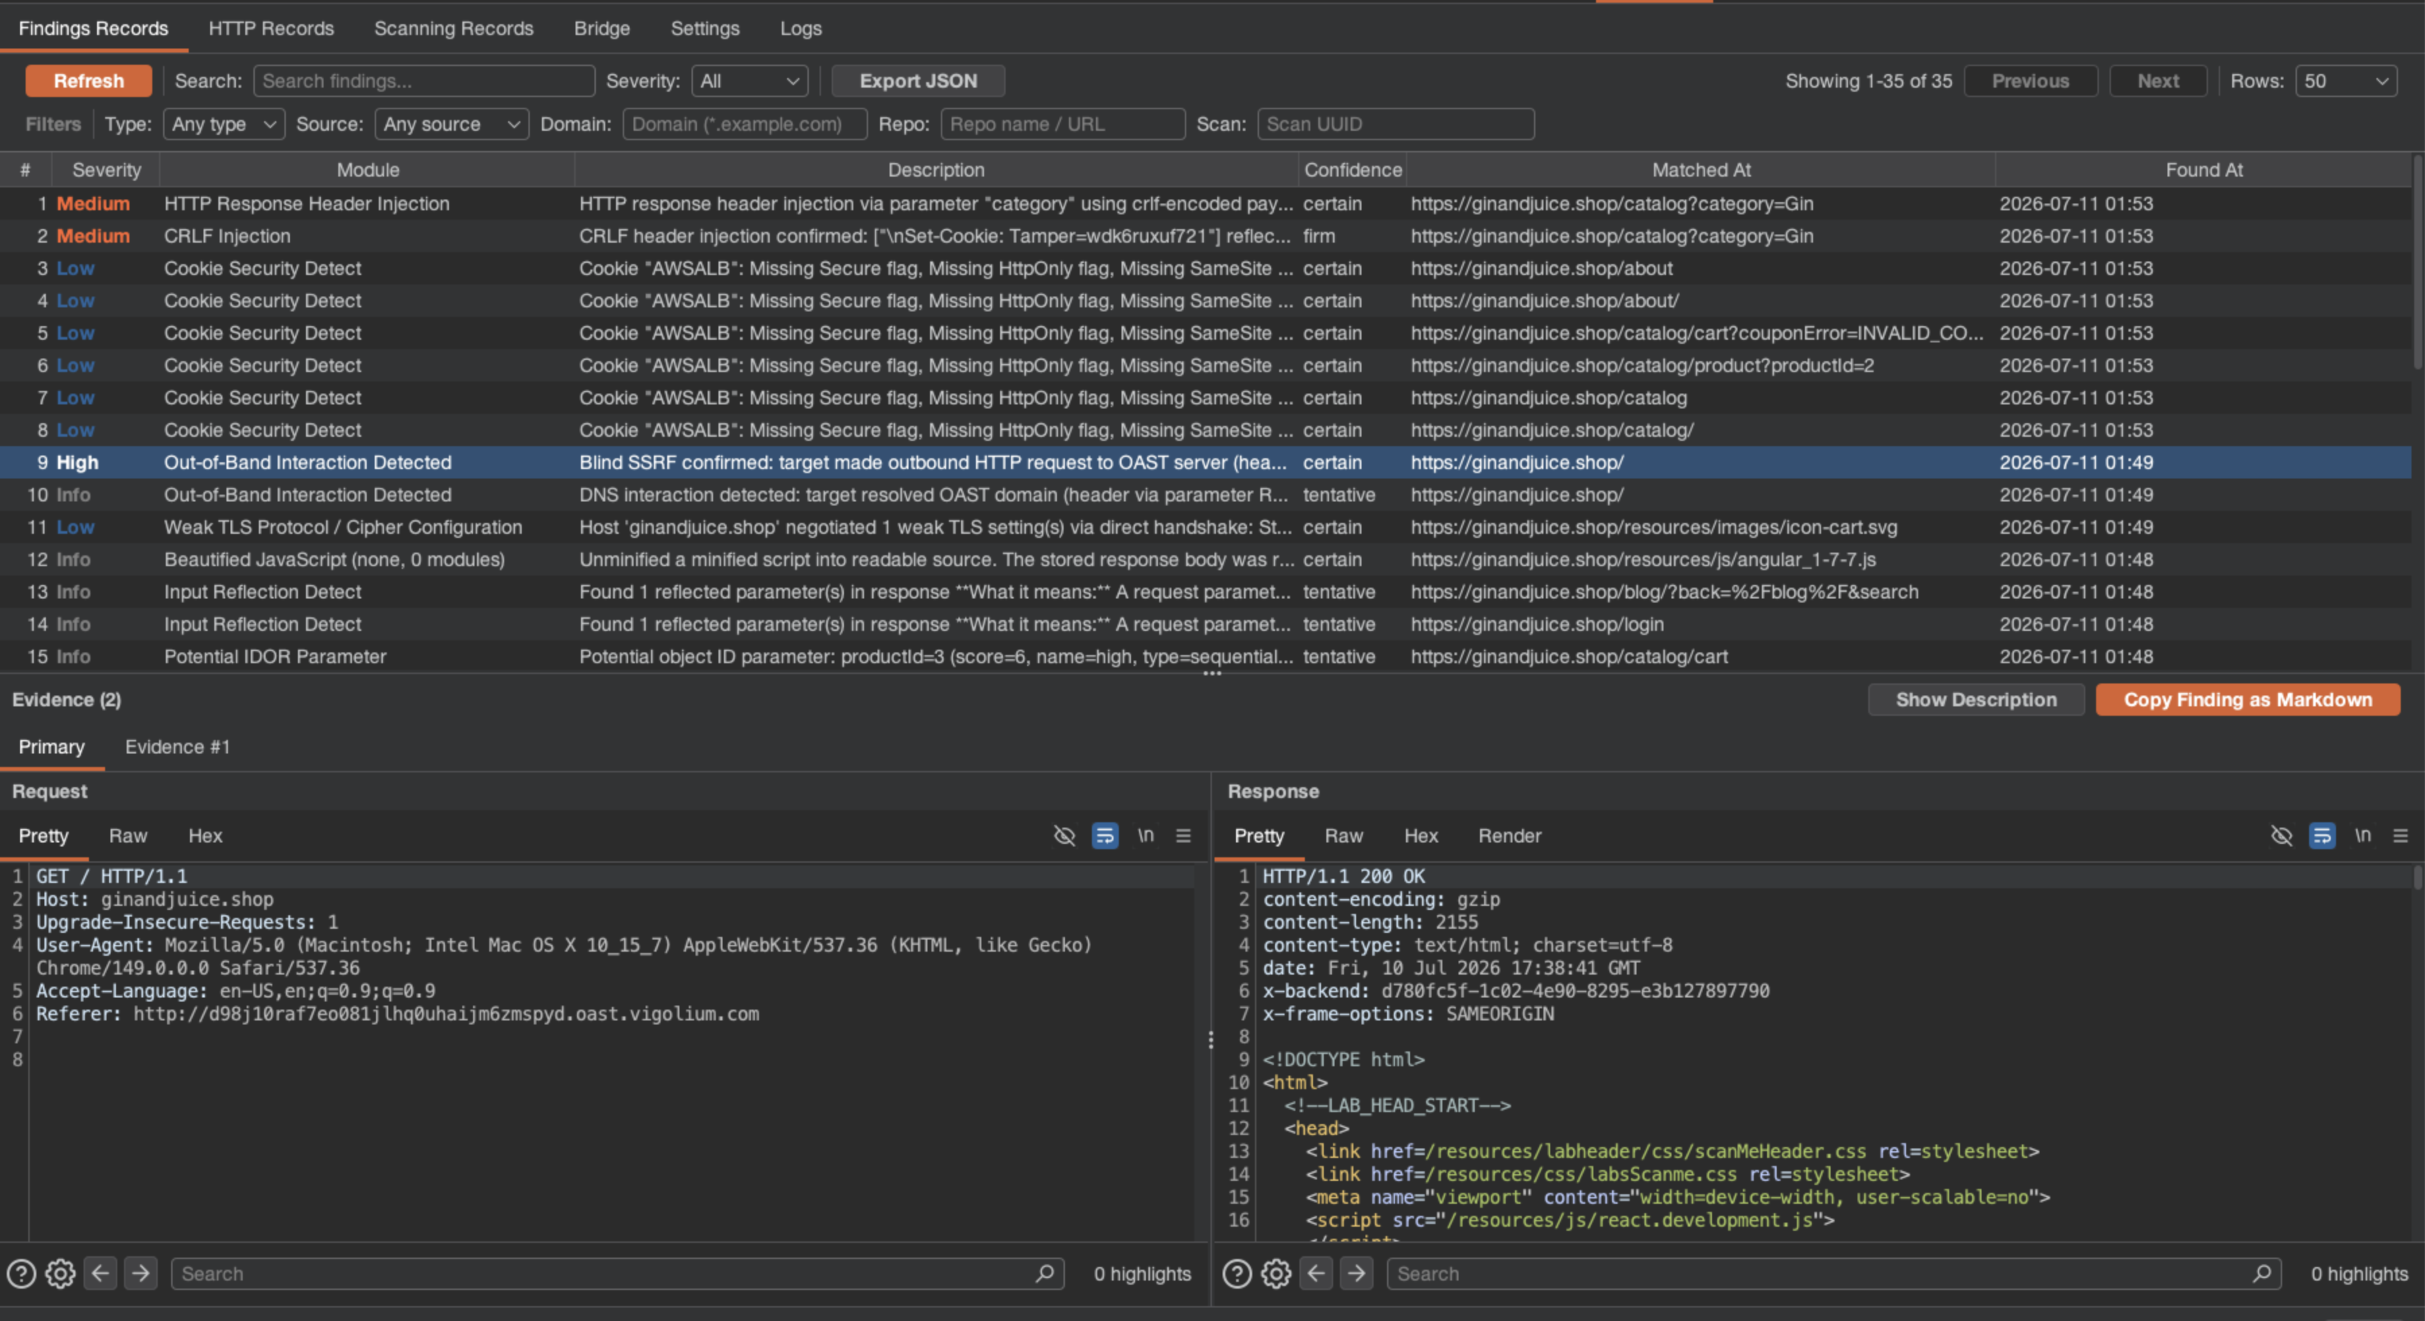This screenshot has height=1321, width=2425.
Task: Change the Rows per page dropdown
Action: (x=2346, y=81)
